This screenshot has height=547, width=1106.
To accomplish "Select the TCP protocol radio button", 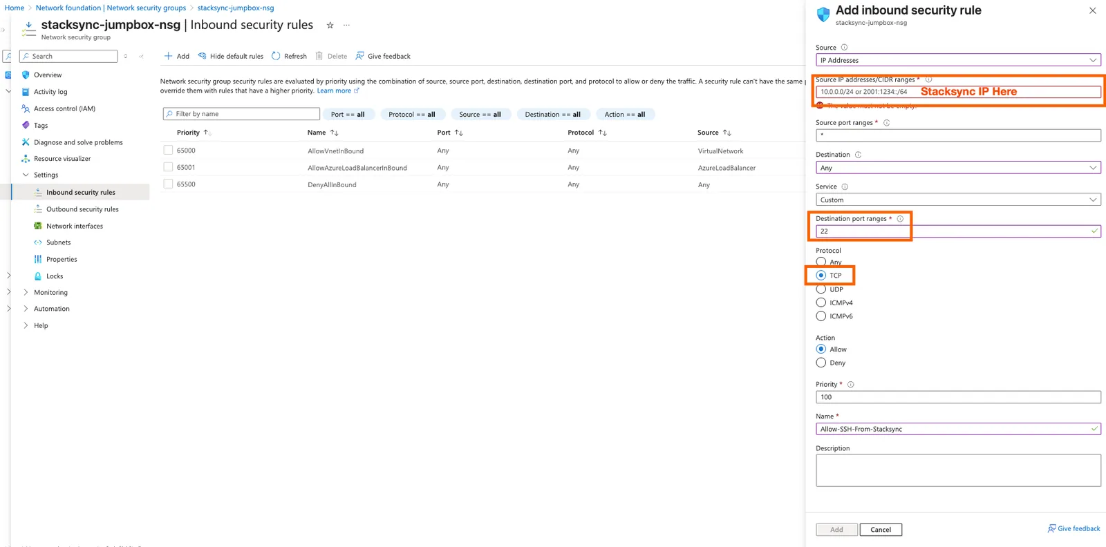I will (x=821, y=275).
